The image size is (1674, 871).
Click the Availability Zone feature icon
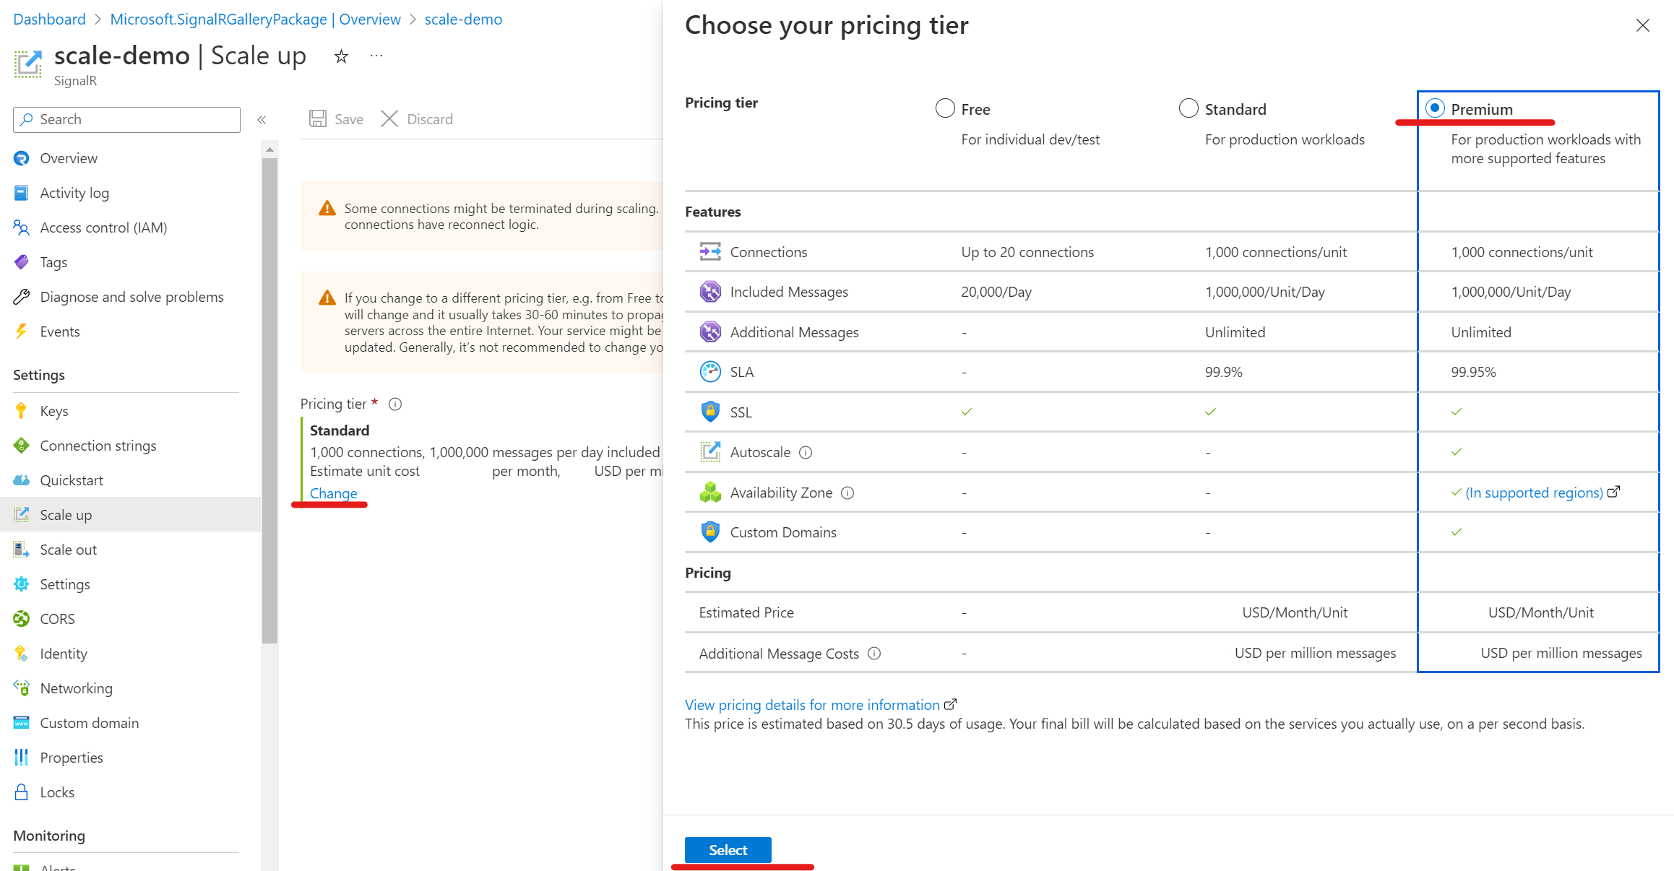tap(709, 491)
